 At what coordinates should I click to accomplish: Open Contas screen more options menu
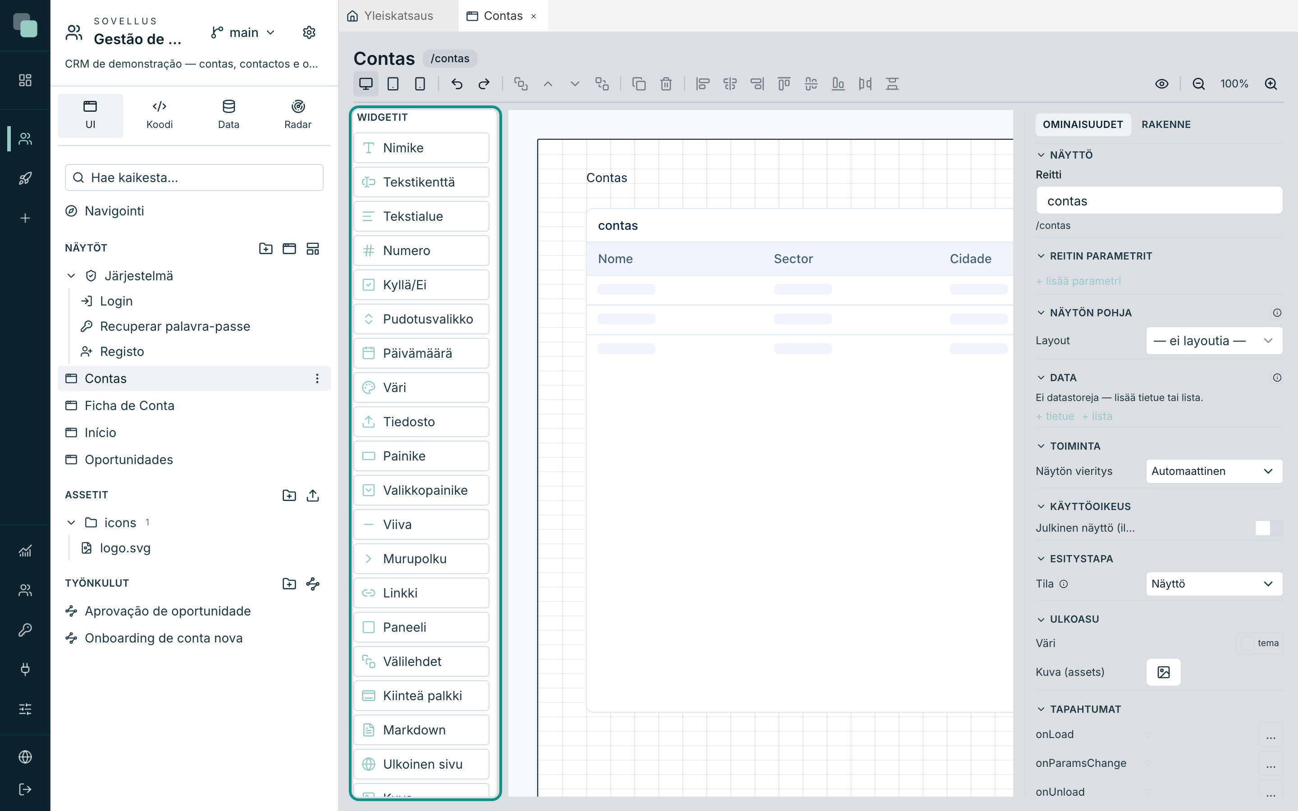[x=317, y=378]
